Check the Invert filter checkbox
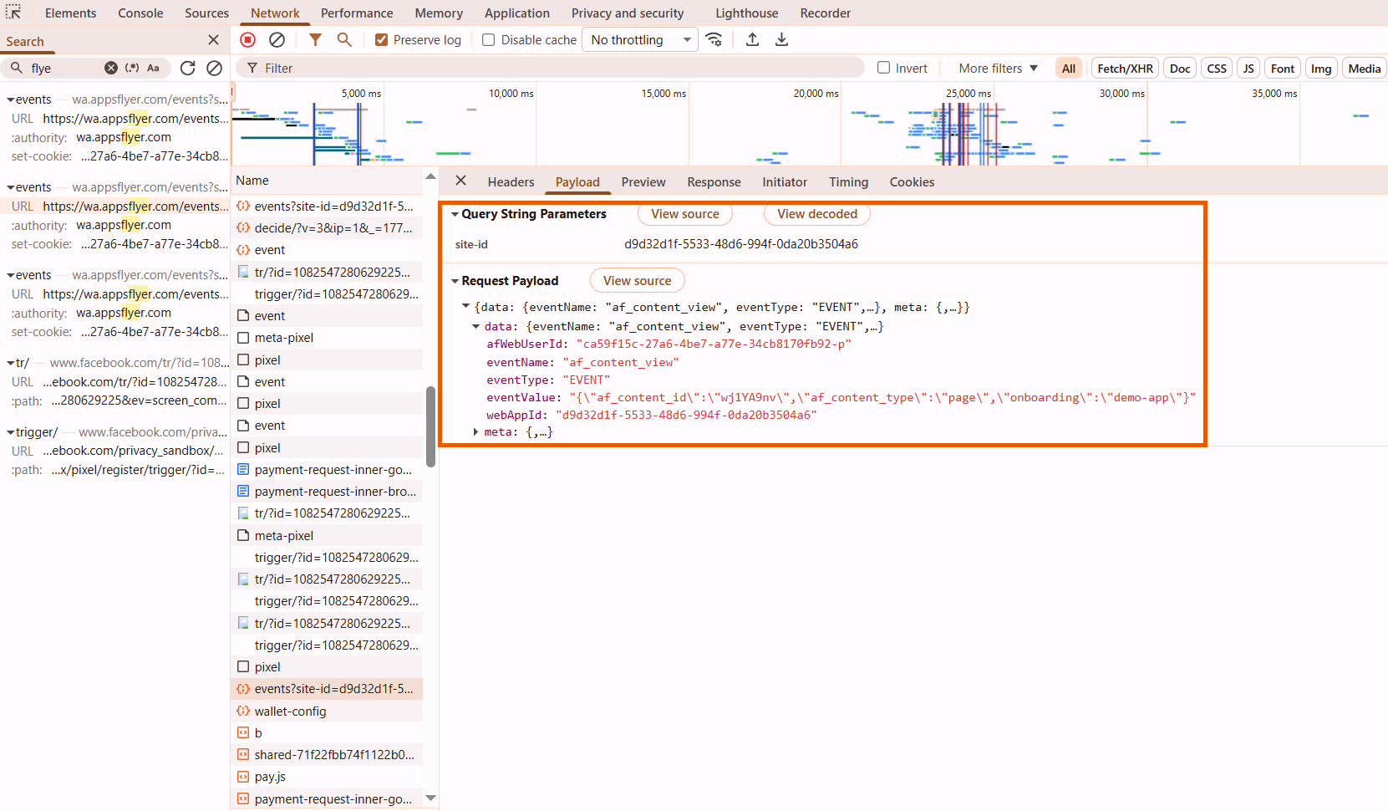The width and height of the screenshot is (1388, 811). pos(883,68)
